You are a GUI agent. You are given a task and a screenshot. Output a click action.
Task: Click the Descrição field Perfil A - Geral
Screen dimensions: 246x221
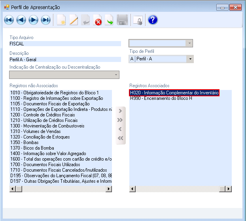click(x=65, y=60)
